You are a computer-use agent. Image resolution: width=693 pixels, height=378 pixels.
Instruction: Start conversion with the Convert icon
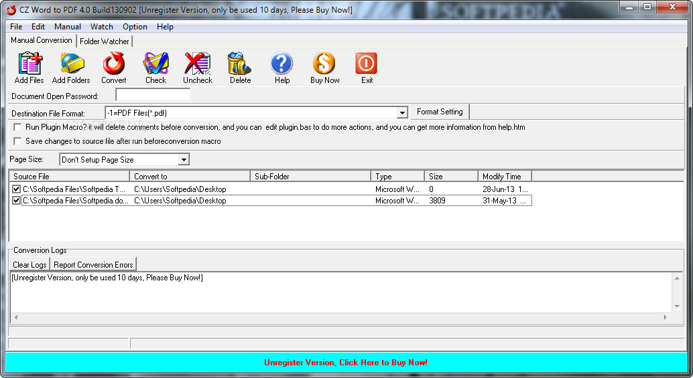113,64
